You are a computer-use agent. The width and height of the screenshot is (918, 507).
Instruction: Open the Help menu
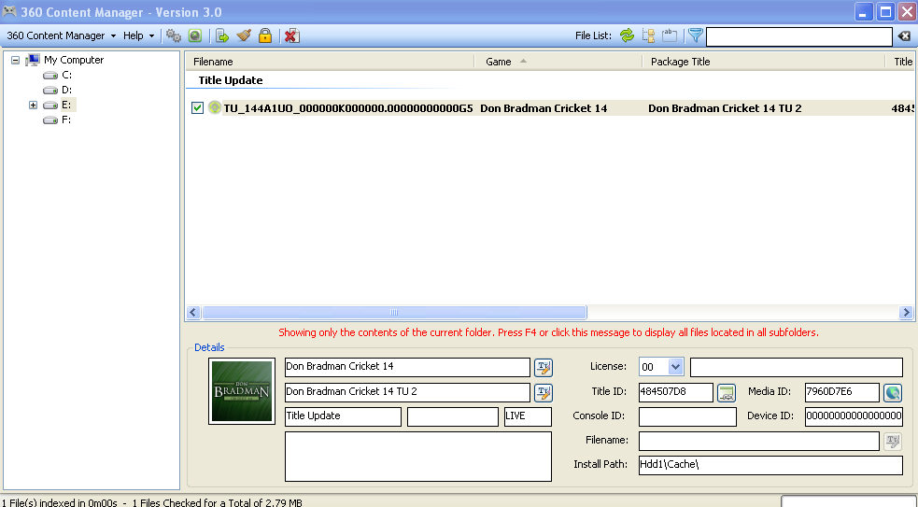(138, 35)
